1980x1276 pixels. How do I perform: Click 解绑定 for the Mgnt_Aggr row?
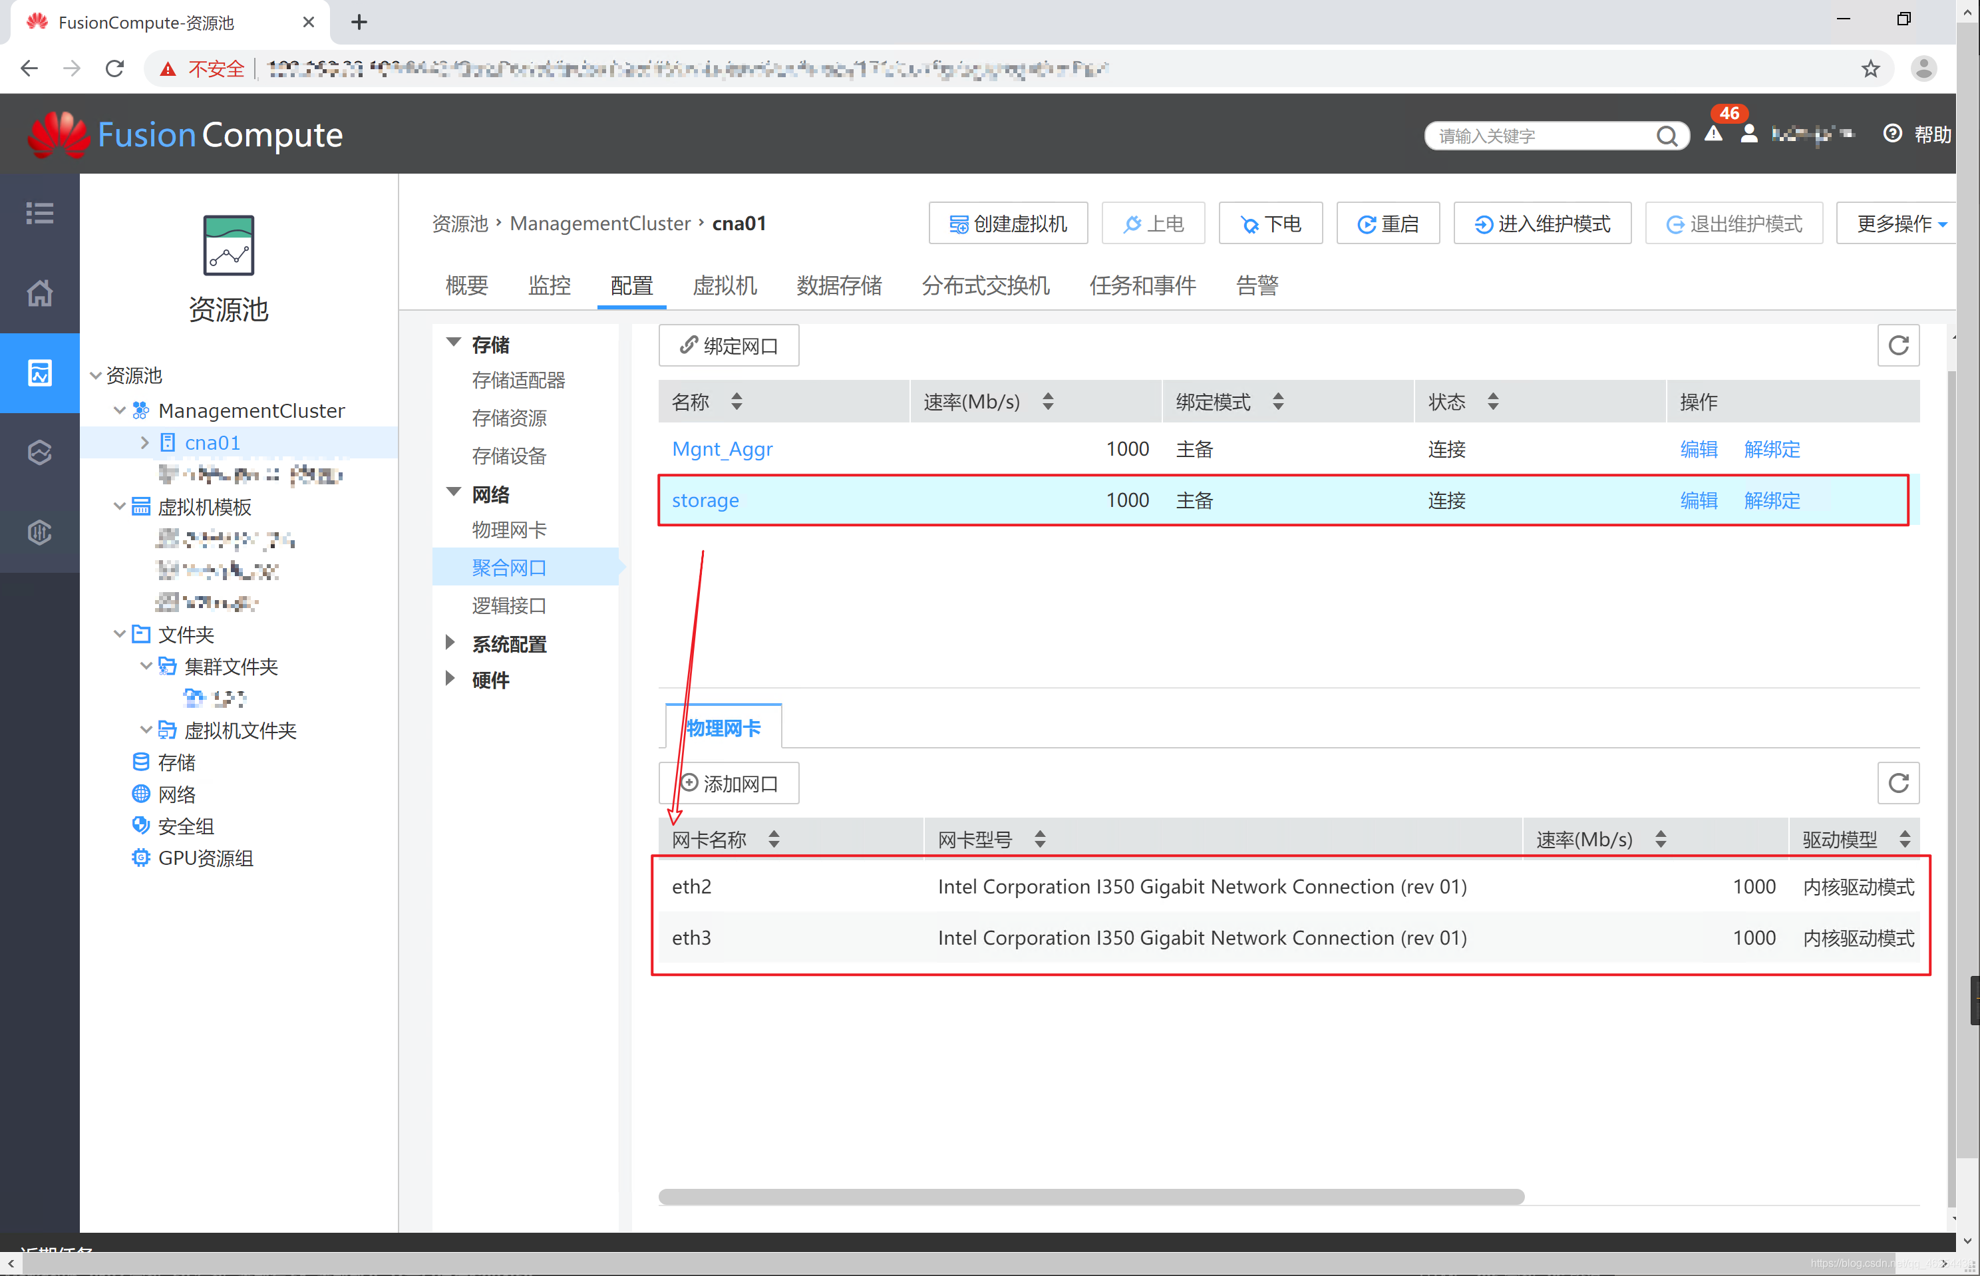coord(1772,449)
